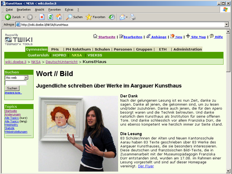
Task: Open the 'this web' search scope dropdown
Action: pyautogui.click(x=26, y=78)
